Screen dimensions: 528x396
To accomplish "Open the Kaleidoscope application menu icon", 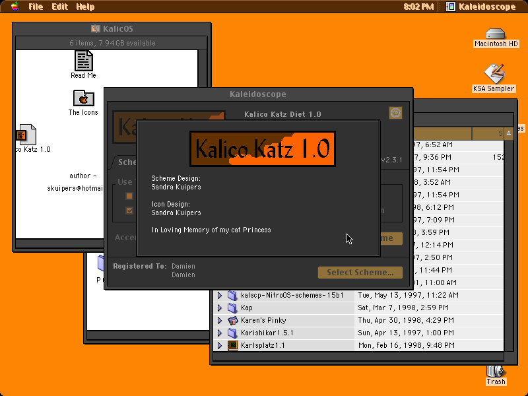I will pyautogui.click(x=451, y=7).
